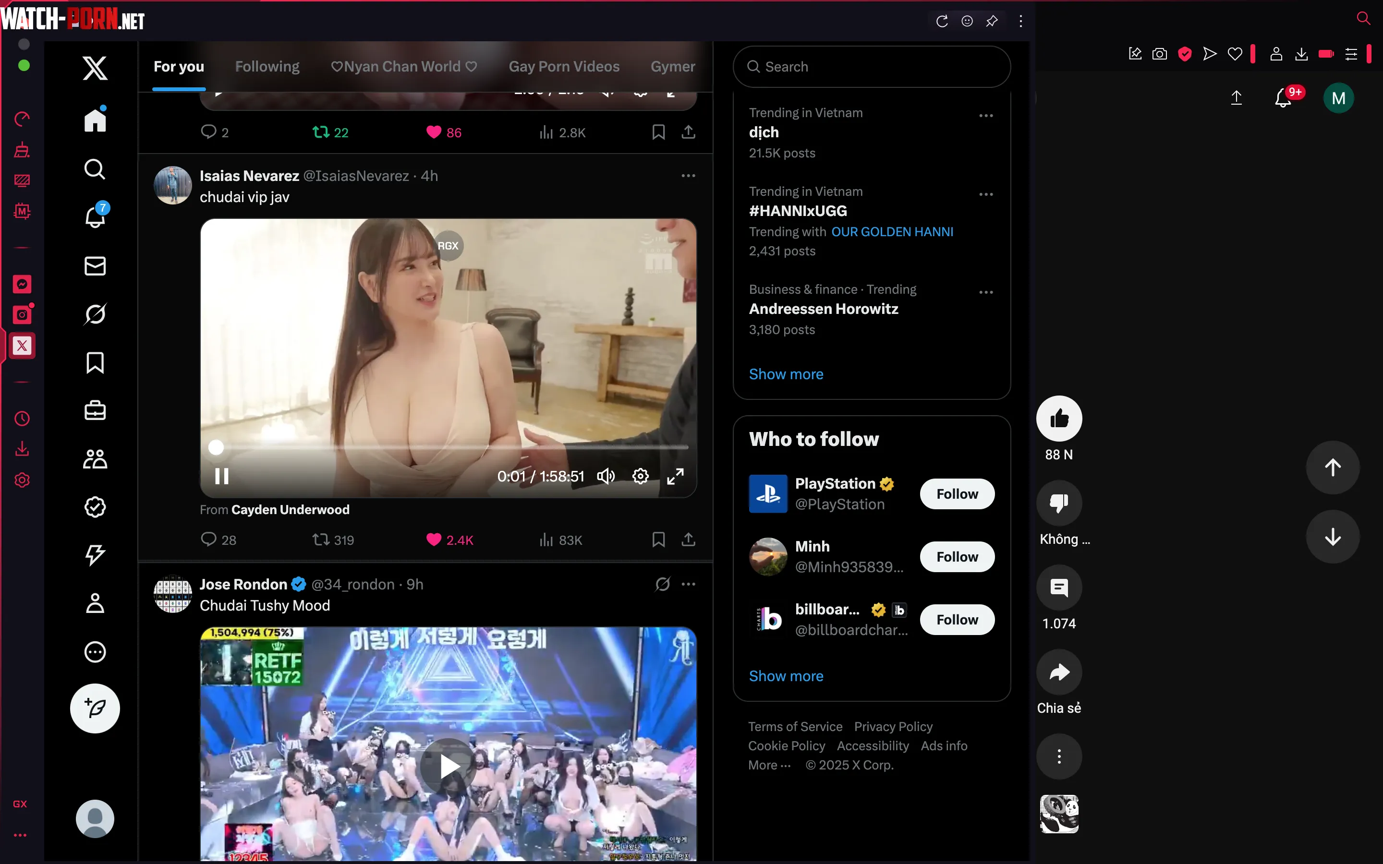Viewport: 1383px width, 864px height.
Task: Open Communities icon in X sidebar
Action: [x=95, y=459]
